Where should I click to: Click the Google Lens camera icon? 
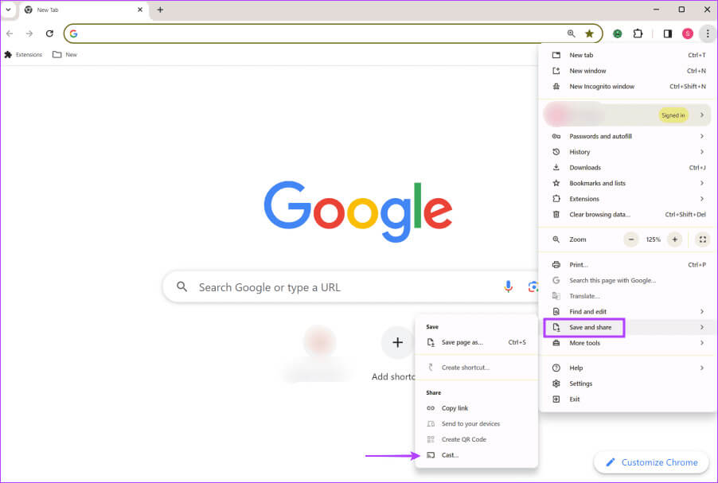tap(533, 286)
